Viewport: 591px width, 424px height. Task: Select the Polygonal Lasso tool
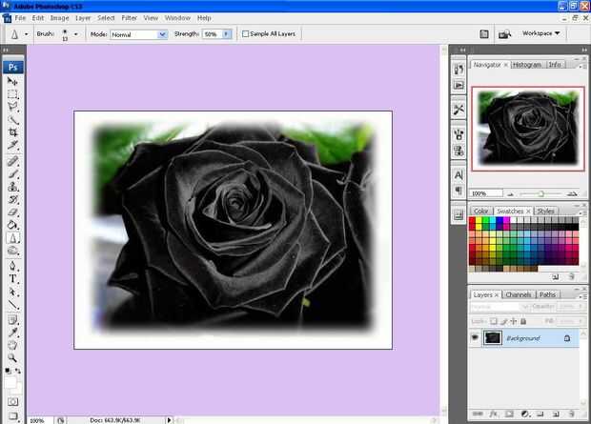pos(12,107)
